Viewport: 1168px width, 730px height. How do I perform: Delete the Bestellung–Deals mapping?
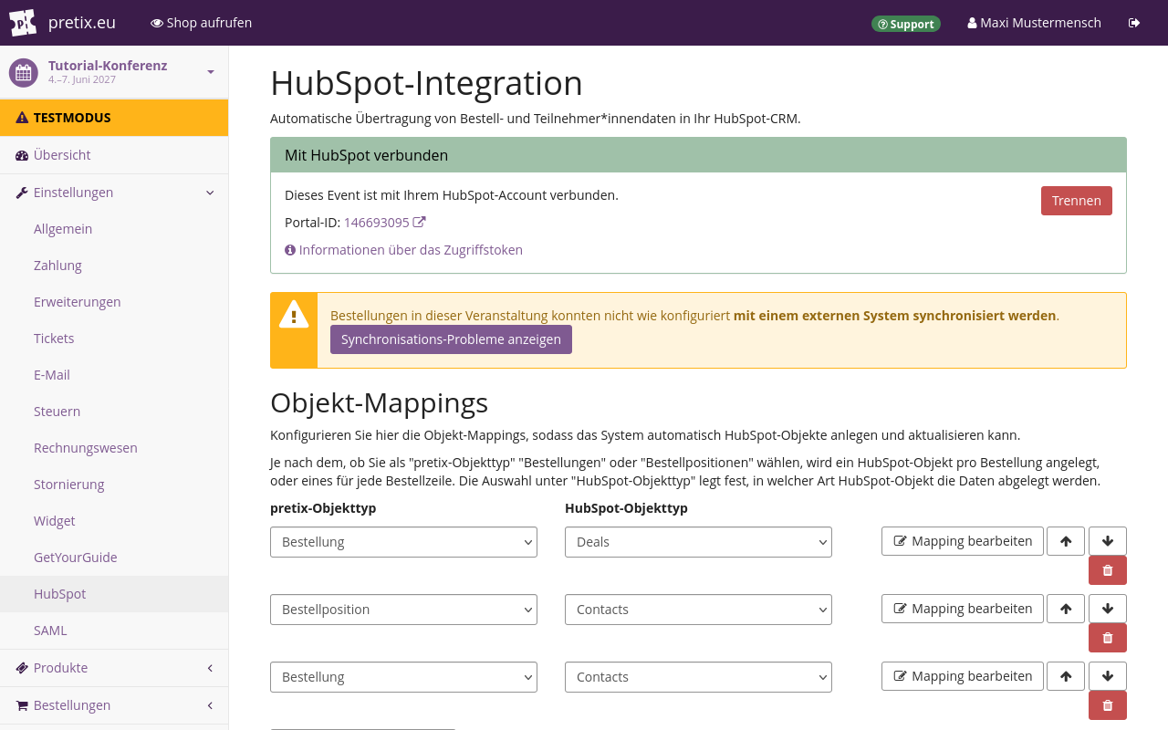(1108, 570)
